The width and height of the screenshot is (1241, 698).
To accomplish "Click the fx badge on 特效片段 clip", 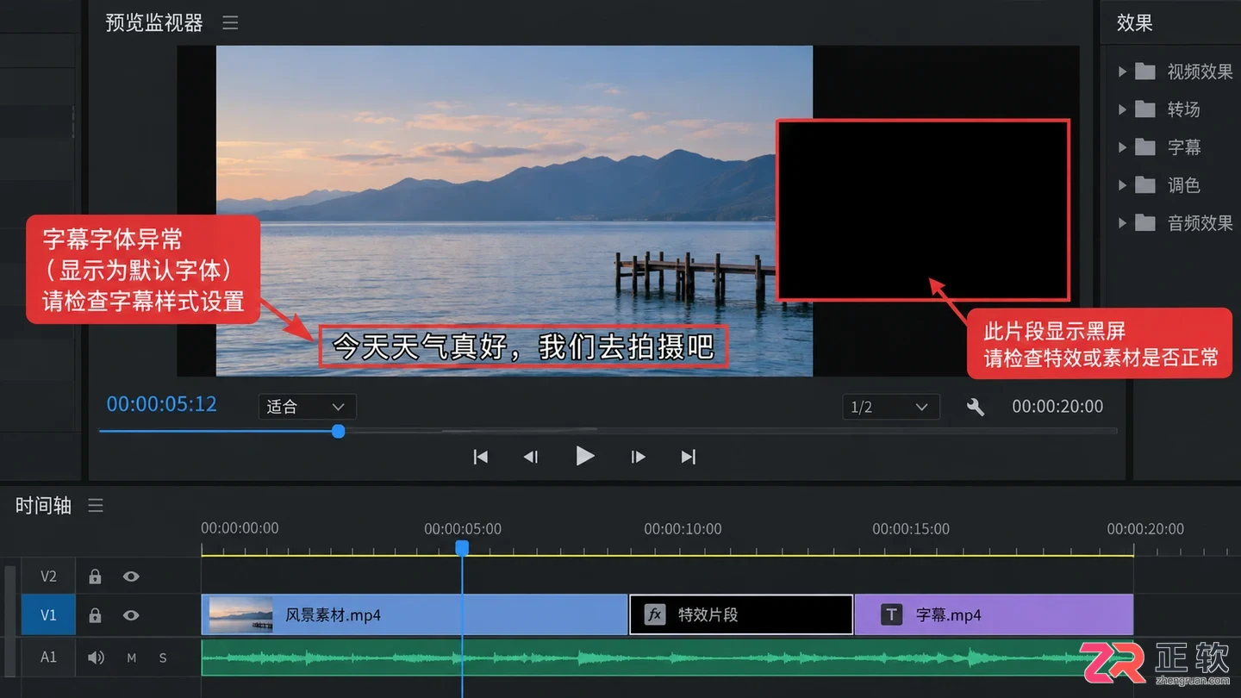I will pyautogui.click(x=655, y=614).
